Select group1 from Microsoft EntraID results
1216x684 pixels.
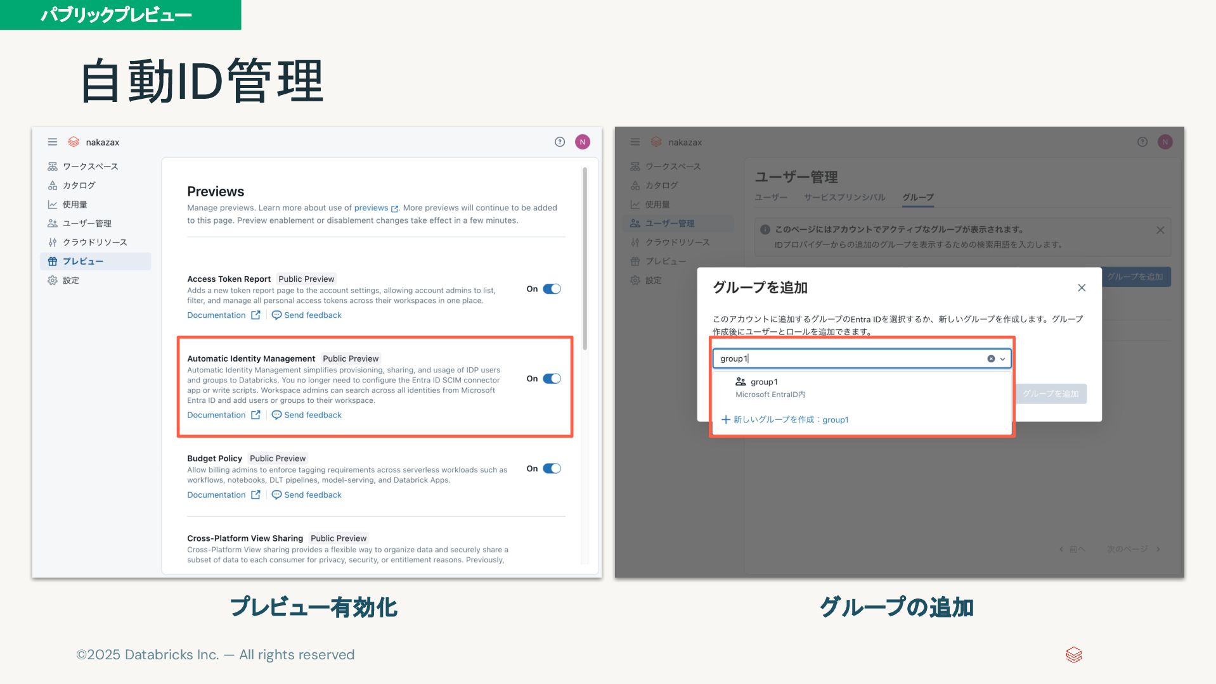click(862, 388)
